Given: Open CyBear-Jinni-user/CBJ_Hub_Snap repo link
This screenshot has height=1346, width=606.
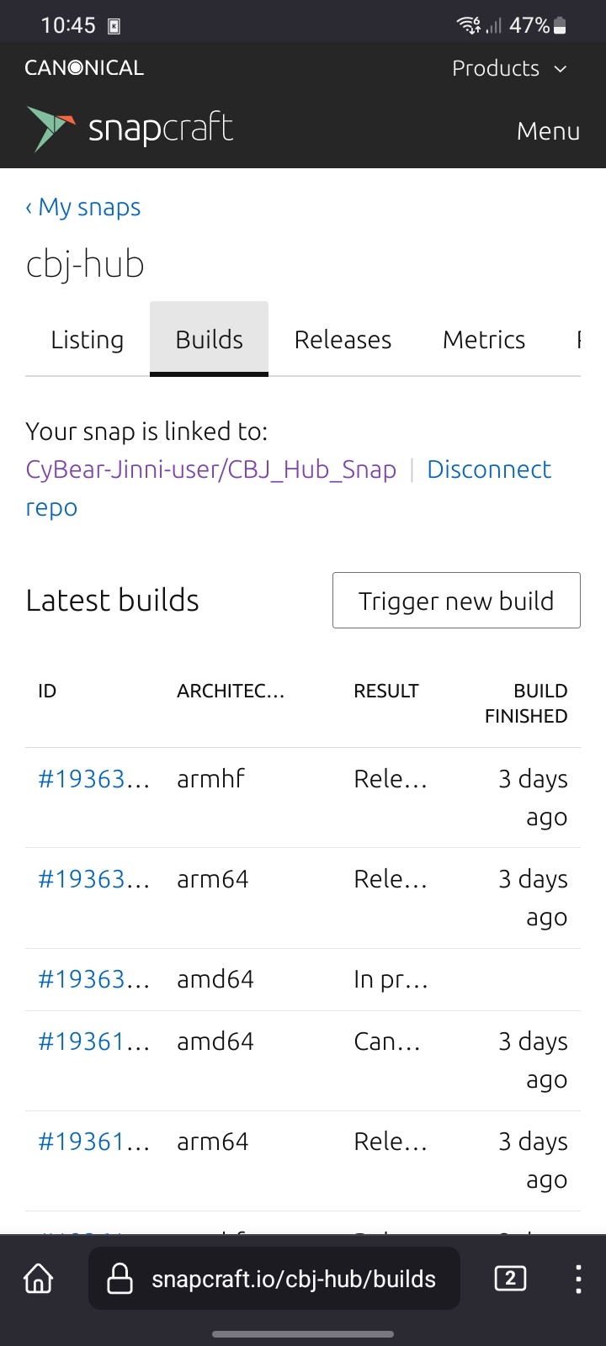Looking at the screenshot, I should [211, 469].
